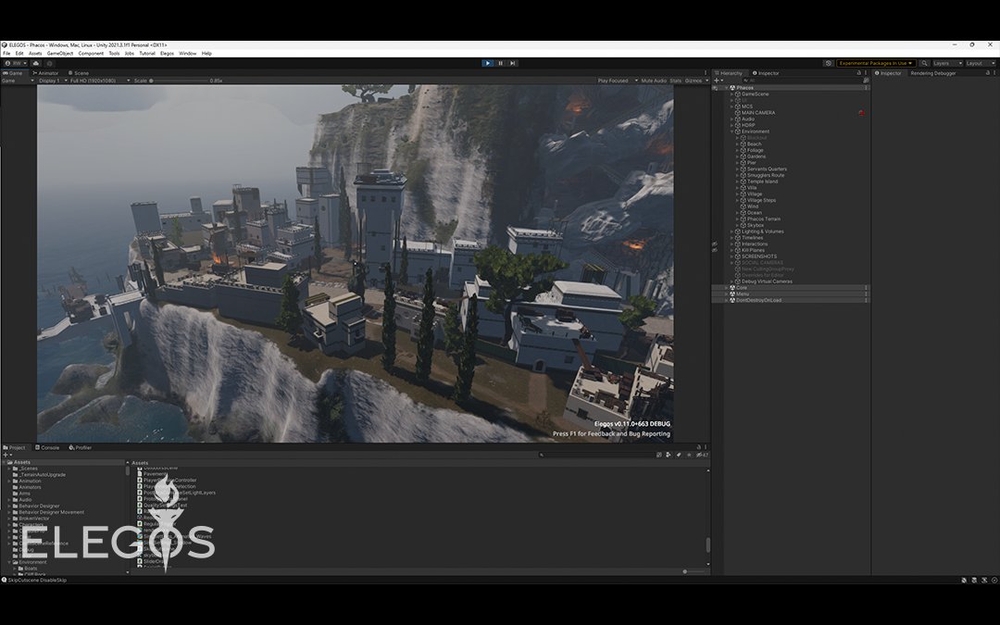Select the Ocean object in the Hierarchy
The width and height of the screenshot is (1000, 625).
[x=755, y=212]
